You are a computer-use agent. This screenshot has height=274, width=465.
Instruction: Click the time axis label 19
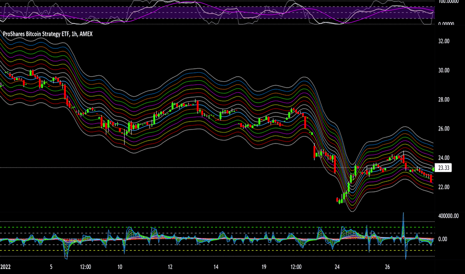point(263,267)
